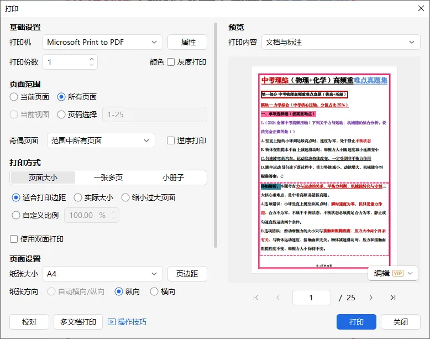Click the 校对 button
Viewport: 430px width, 339px height.
pyautogui.click(x=29, y=322)
